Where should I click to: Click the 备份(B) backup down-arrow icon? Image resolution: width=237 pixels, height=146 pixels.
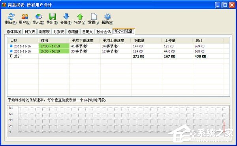click(x=66, y=17)
